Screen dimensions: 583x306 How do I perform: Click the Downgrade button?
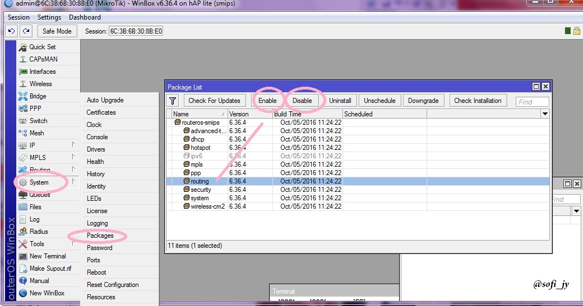423,101
